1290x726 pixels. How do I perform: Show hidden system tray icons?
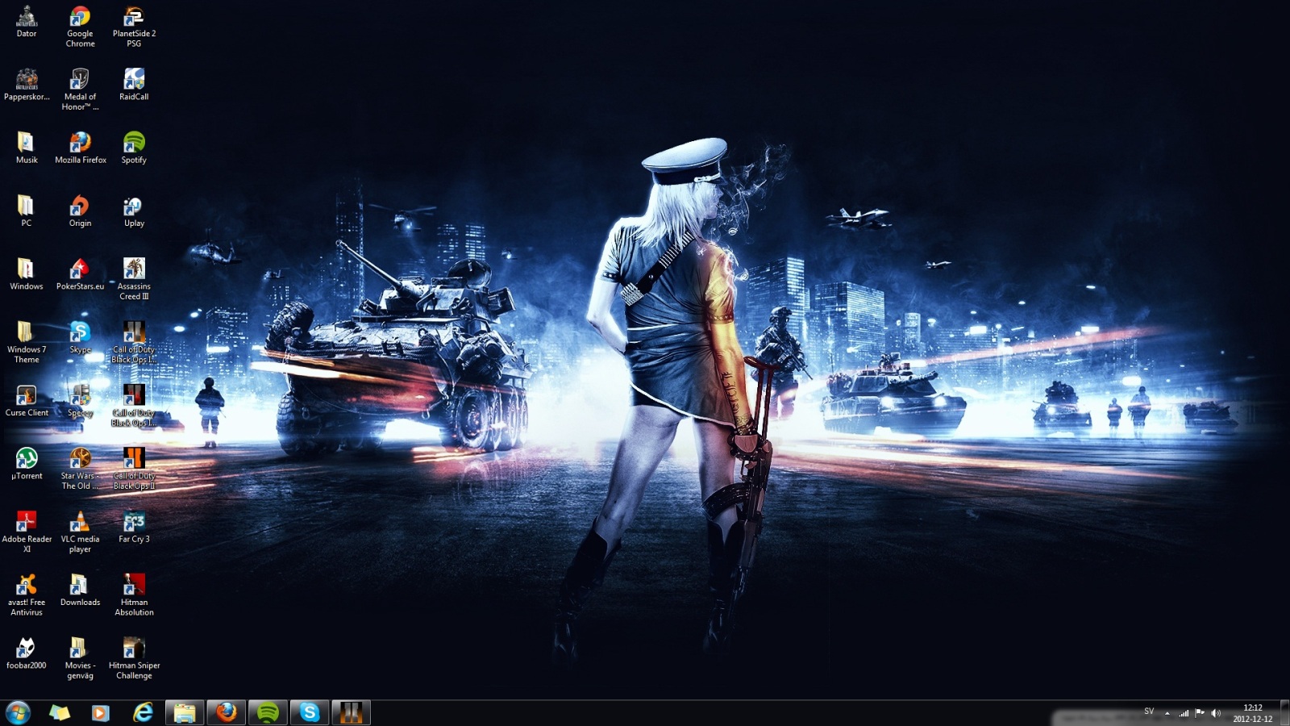pyautogui.click(x=1167, y=713)
